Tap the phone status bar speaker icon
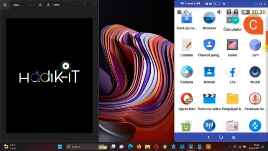 click(219, 12)
